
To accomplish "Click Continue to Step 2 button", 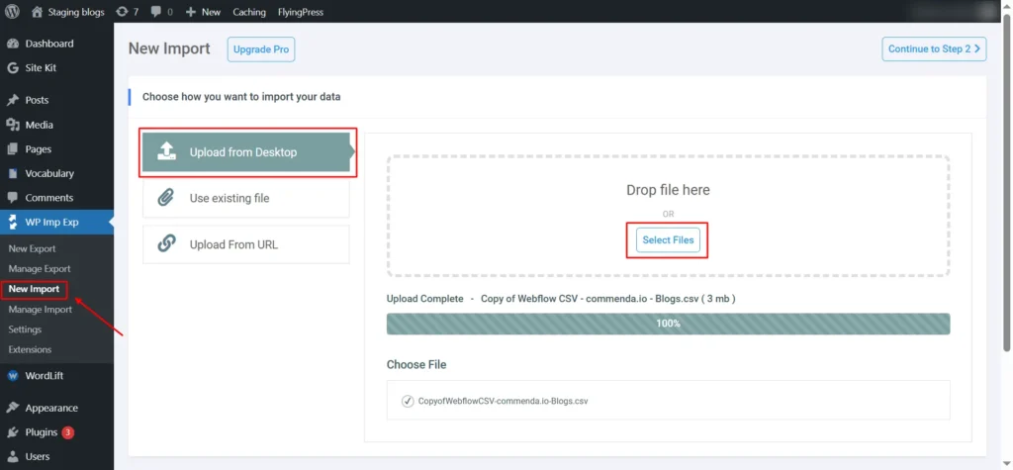I will coord(933,49).
